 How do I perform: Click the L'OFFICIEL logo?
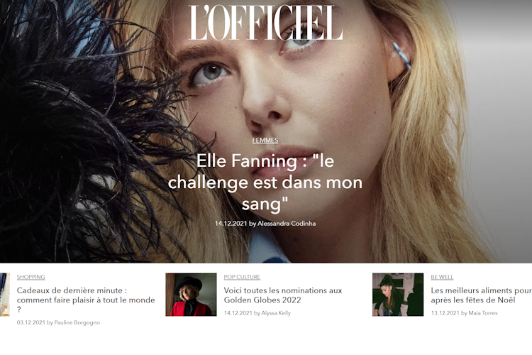point(265,23)
